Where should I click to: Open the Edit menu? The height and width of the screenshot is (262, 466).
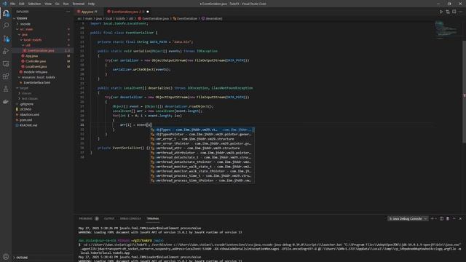click(x=21, y=4)
